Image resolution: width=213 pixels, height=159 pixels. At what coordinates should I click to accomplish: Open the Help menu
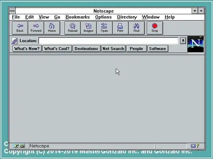(170, 17)
